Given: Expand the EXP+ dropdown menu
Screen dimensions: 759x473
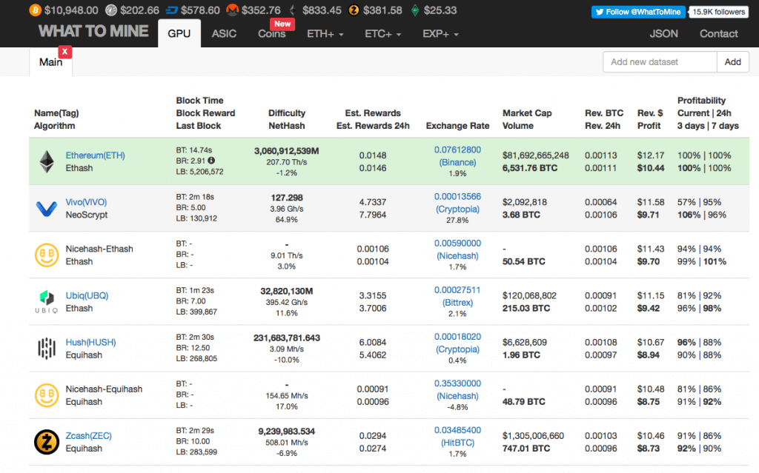Looking at the screenshot, I should (440, 34).
